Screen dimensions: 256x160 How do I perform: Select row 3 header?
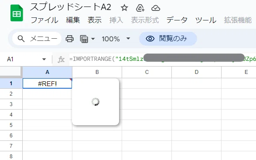11,104
